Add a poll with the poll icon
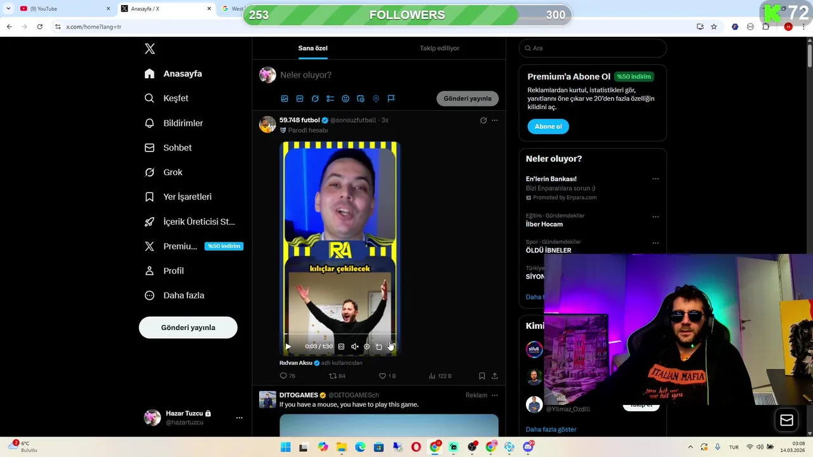 click(x=330, y=99)
